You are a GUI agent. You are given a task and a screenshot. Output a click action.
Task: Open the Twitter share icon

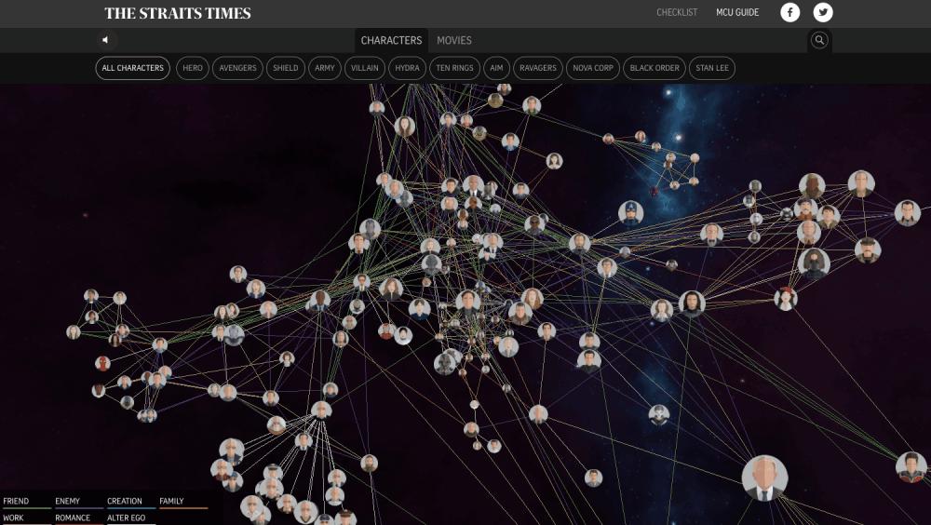(x=823, y=12)
